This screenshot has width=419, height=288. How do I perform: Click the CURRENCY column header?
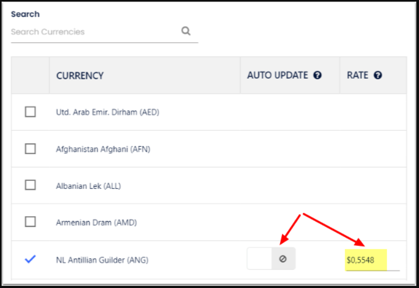(80, 75)
